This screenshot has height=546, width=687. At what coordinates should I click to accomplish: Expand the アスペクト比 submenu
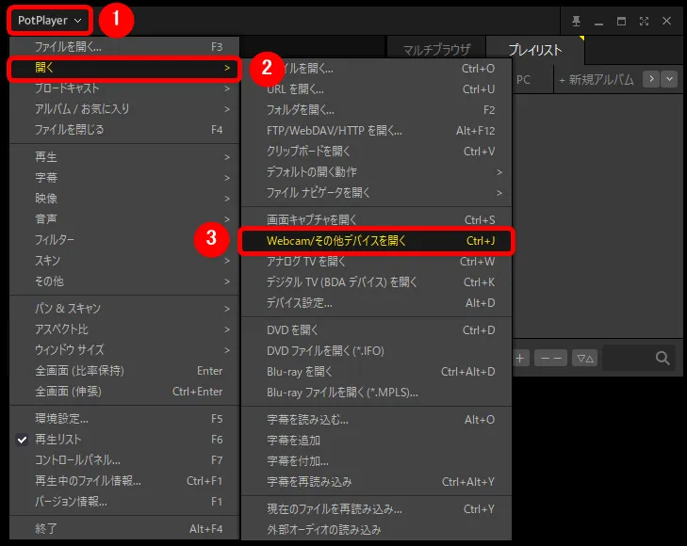tap(124, 329)
